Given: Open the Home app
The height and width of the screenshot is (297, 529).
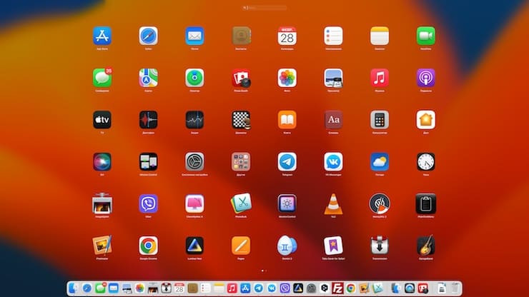Looking at the screenshot, I should point(426,120).
